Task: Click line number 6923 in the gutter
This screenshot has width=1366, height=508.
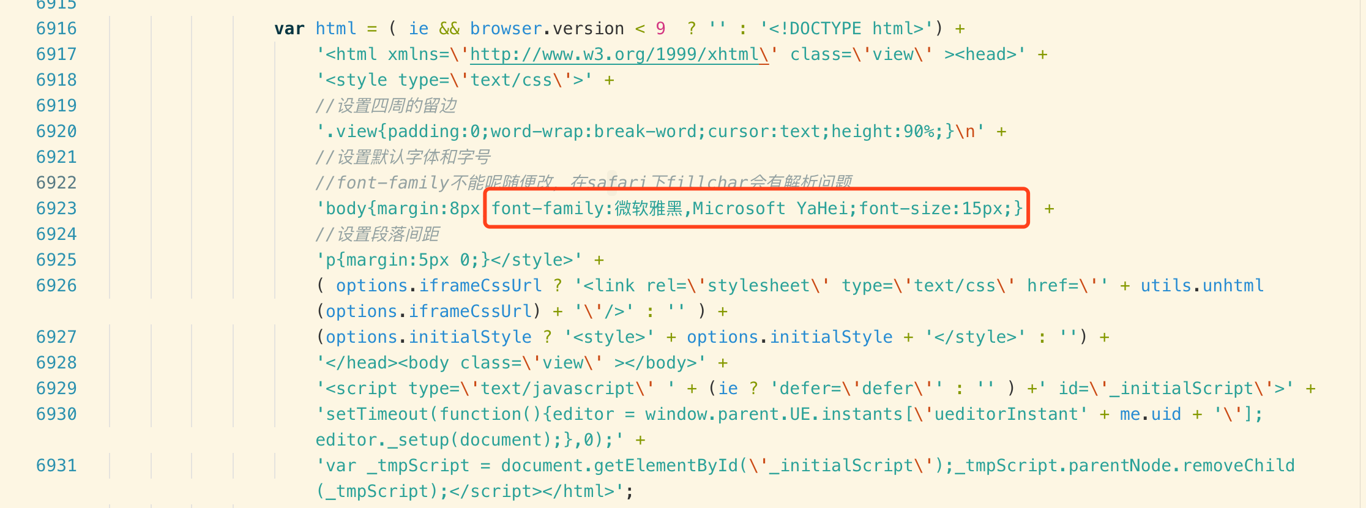Action: 56,209
